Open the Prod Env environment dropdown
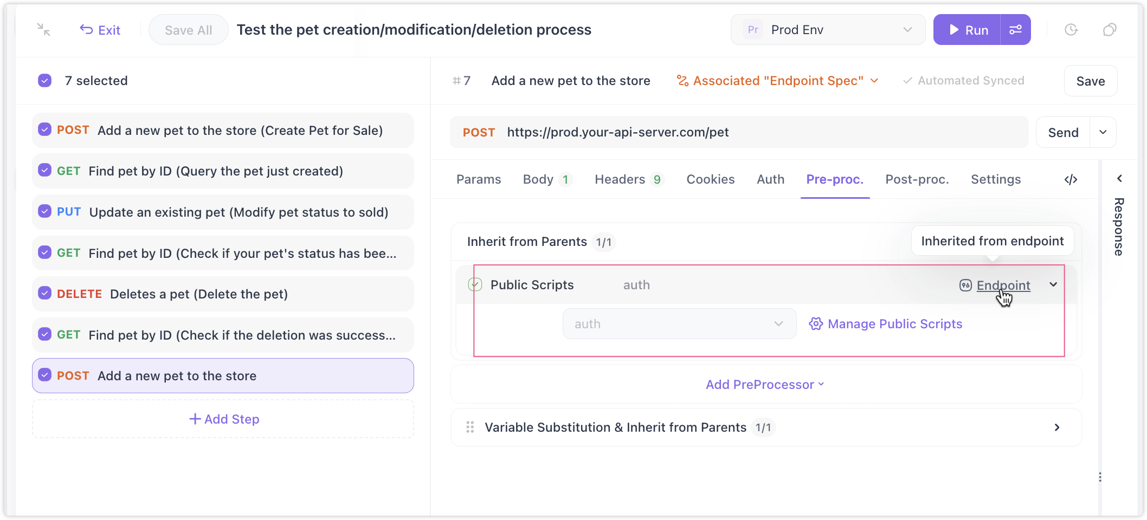The height and width of the screenshot is (520, 1147). tap(828, 30)
